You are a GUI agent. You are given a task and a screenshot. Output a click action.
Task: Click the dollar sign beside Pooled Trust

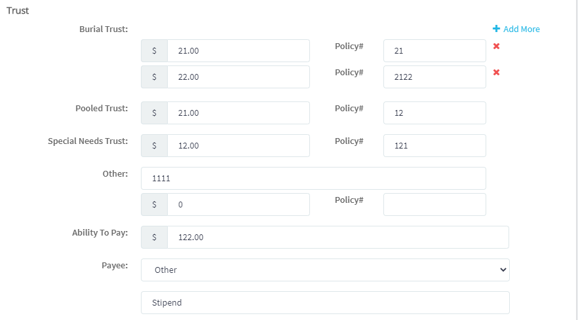(x=154, y=113)
